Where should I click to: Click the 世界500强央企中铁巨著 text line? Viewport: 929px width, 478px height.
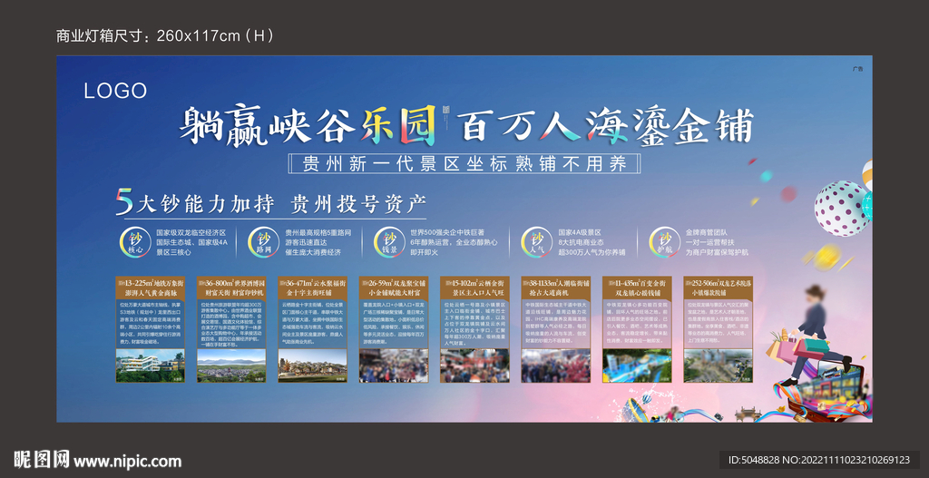coord(447,233)
